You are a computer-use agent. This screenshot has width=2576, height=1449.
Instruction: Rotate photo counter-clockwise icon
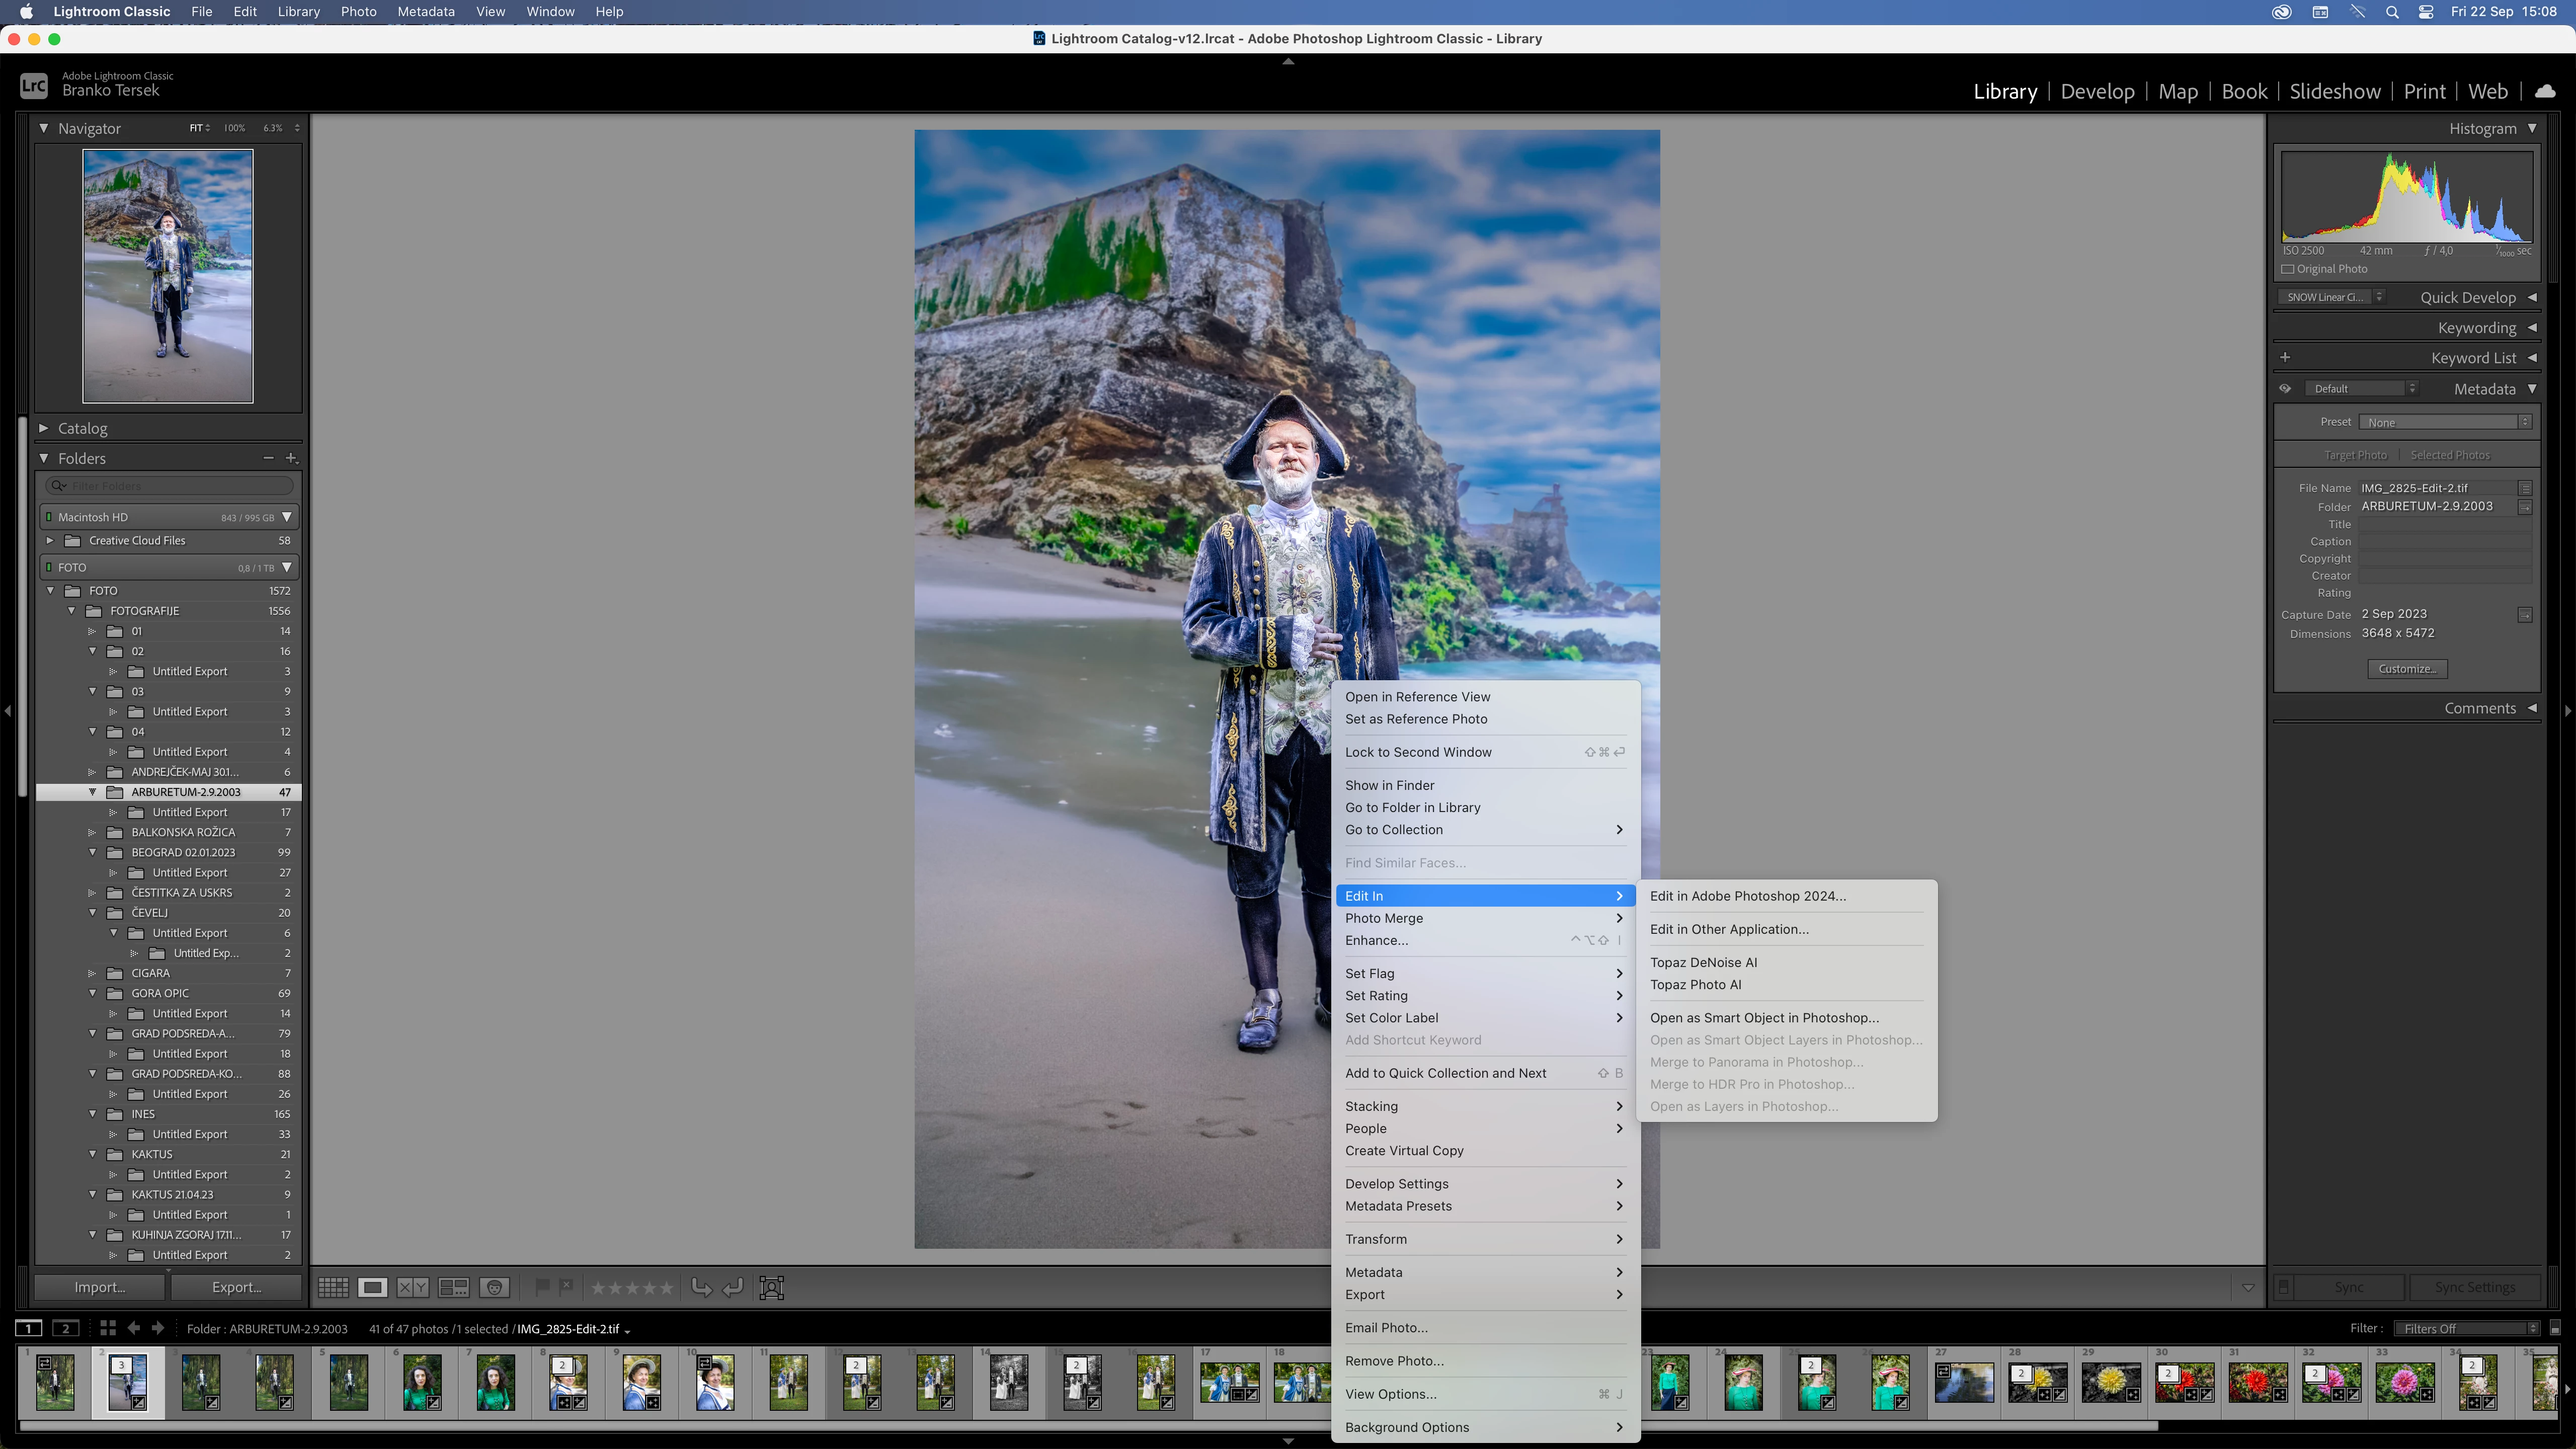701,1288
